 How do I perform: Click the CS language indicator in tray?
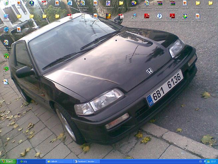tap(201, 161)
